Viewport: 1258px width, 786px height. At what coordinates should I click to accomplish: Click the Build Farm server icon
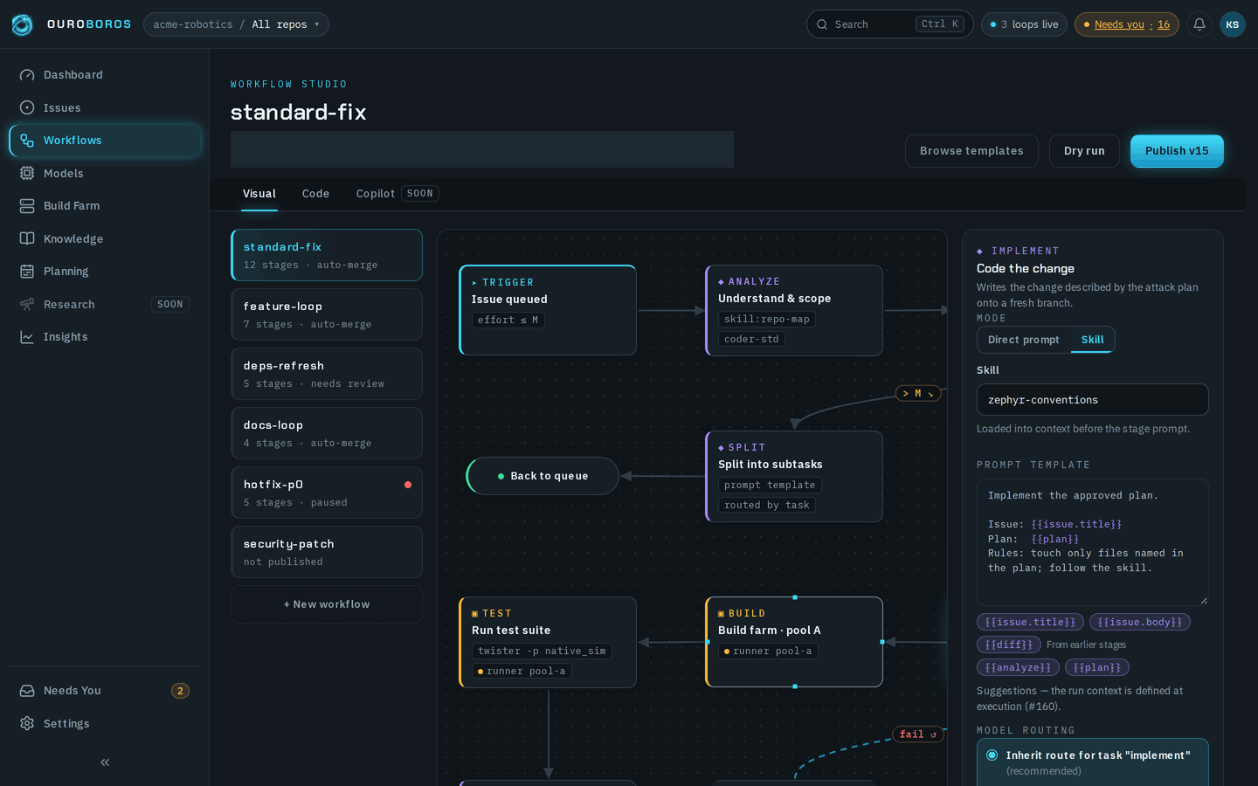(27, 206)
